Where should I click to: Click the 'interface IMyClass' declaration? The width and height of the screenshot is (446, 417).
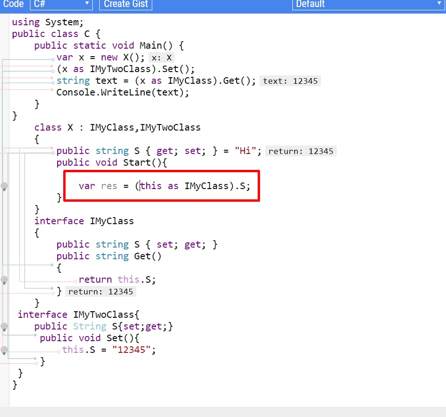point(84,221)
